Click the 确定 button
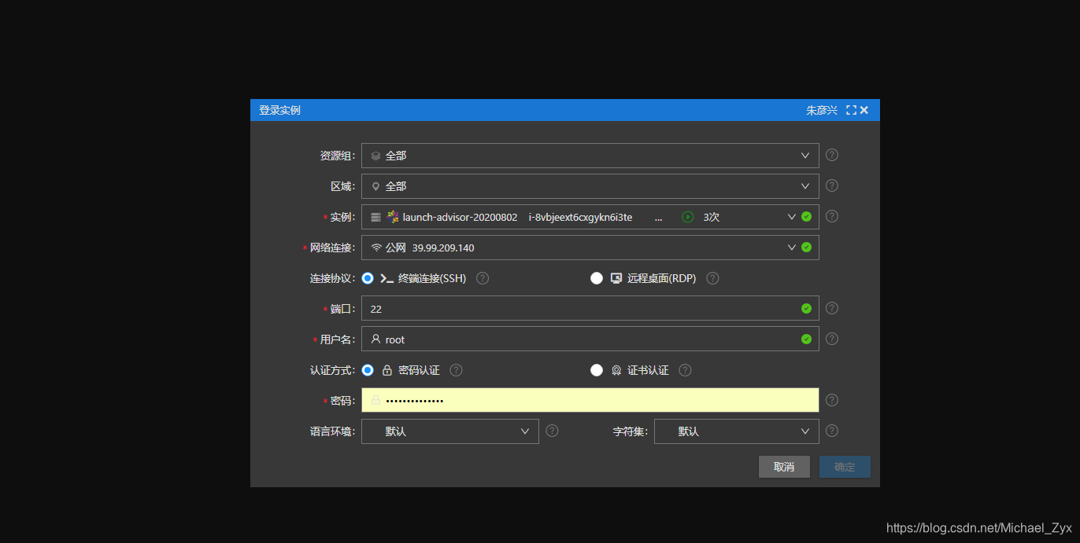The image size is (1080, 543). pyautogui.click(x=845, y=467)
